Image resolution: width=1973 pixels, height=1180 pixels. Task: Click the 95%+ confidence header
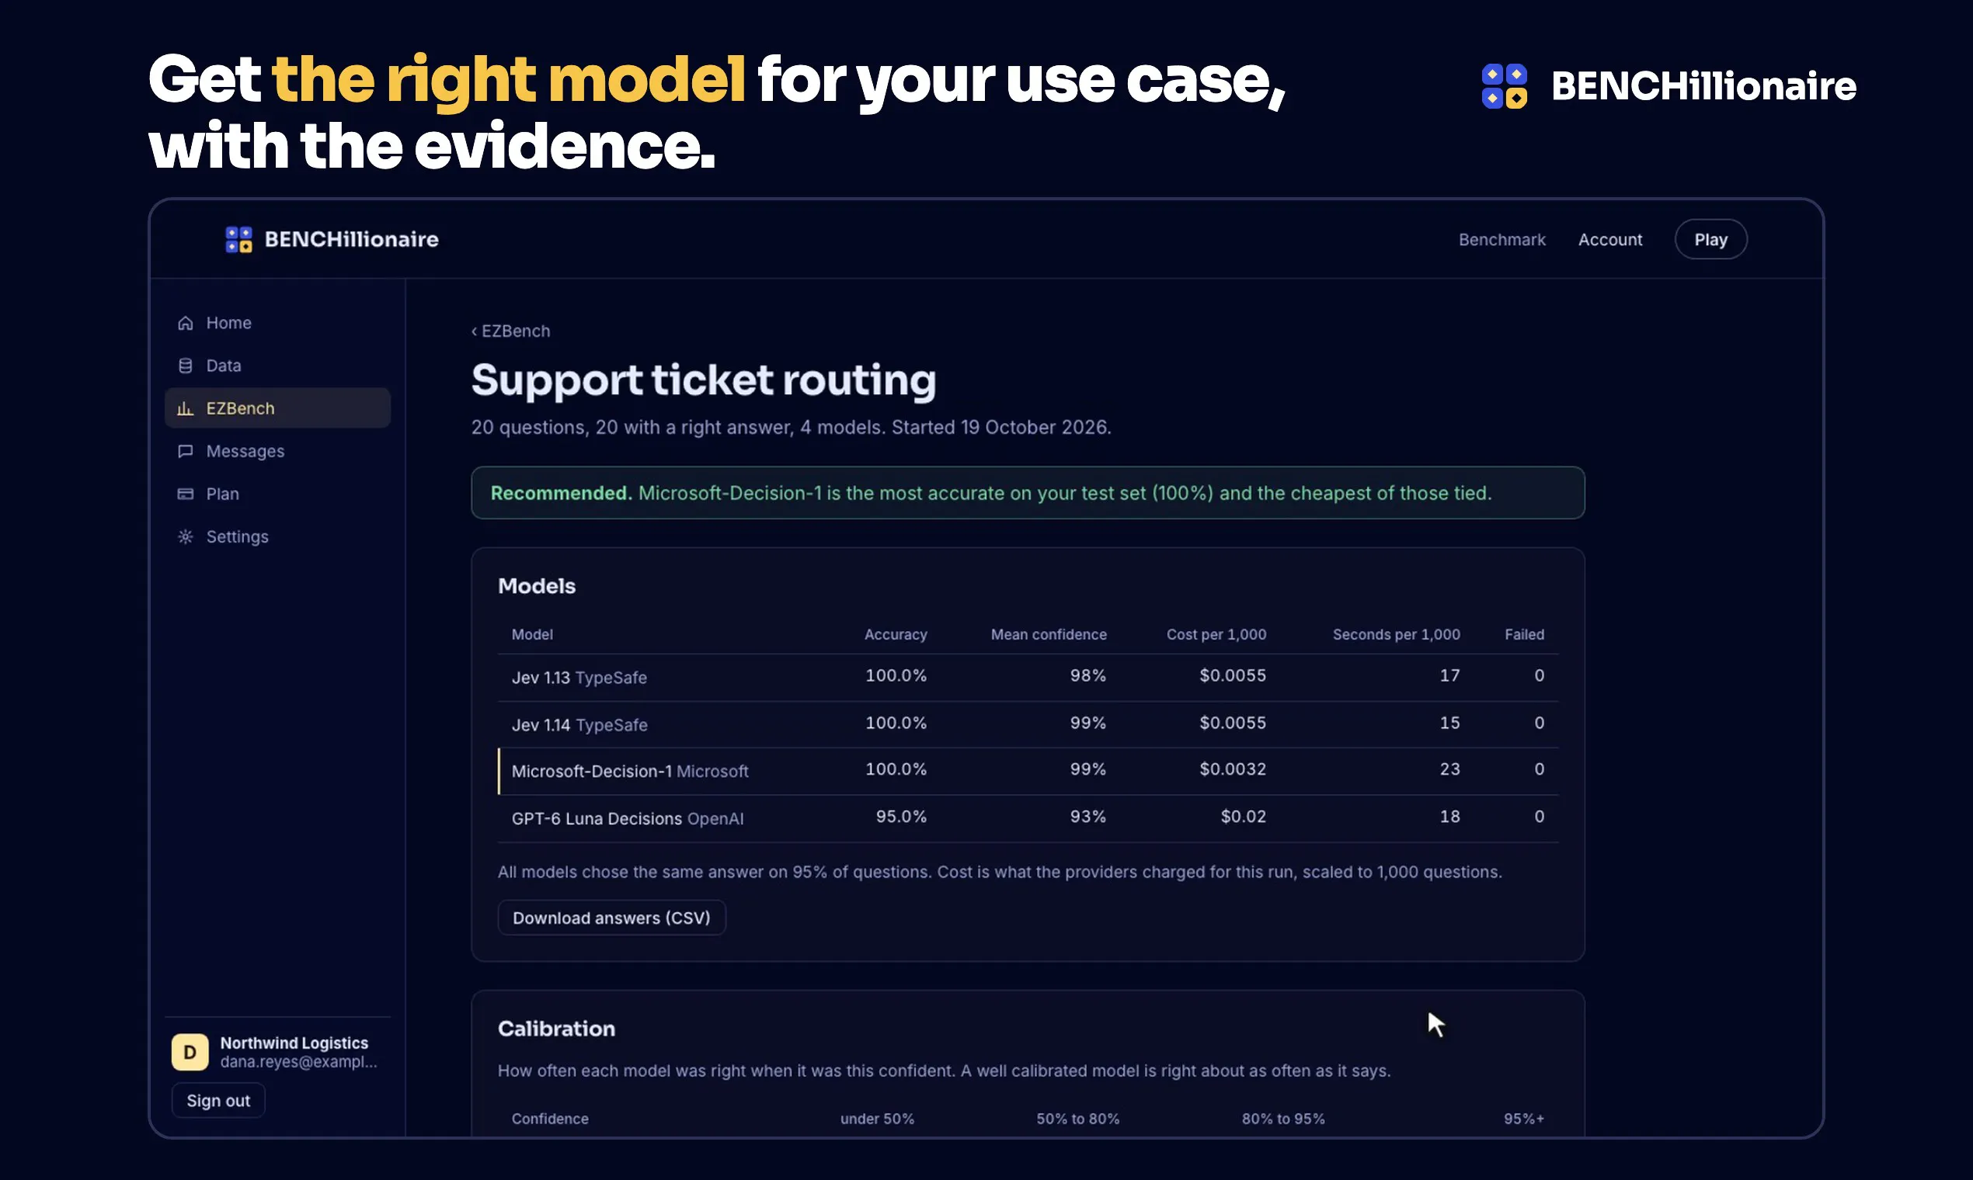1523,1119
